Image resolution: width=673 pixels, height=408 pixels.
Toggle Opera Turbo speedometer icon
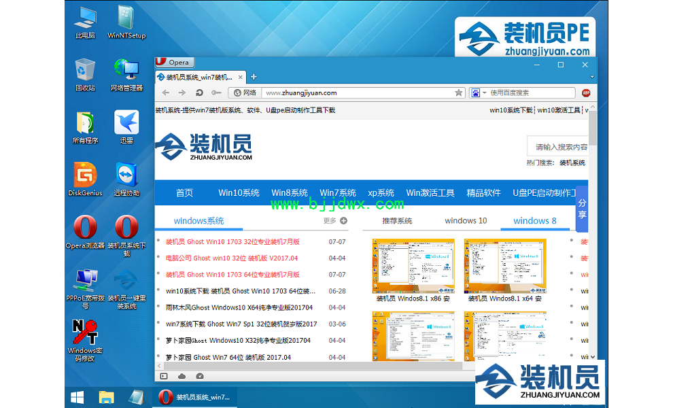[x=199, y=376]
